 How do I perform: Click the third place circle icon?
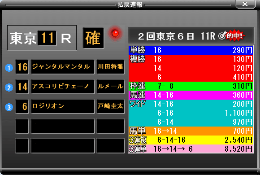pyautogui.click(x=9, y=107)
